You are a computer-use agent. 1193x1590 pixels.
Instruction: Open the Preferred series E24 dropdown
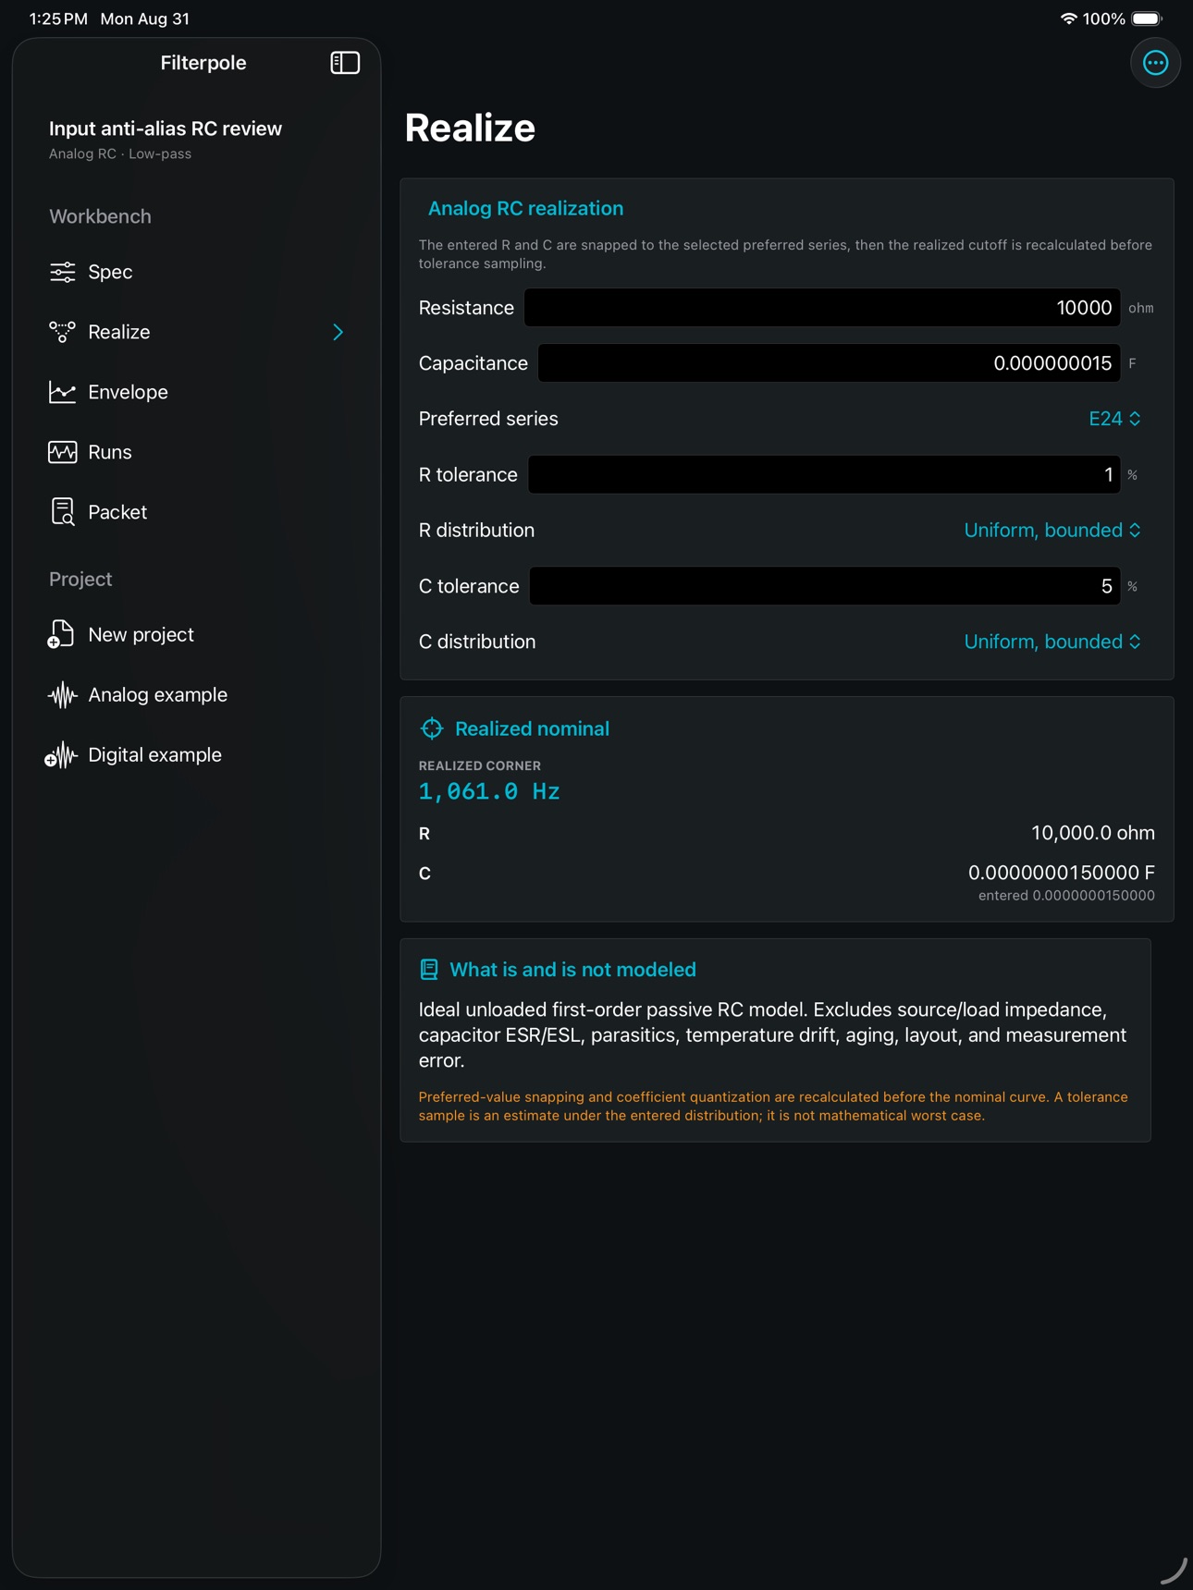click(x=1114, y=419)
